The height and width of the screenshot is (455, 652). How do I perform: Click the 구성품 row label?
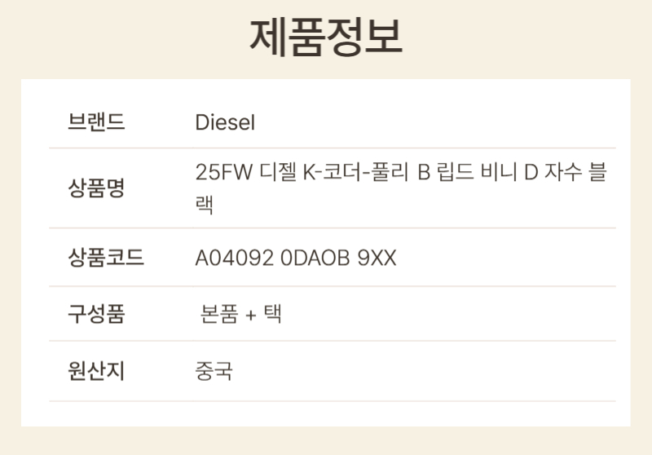point(96,314)
